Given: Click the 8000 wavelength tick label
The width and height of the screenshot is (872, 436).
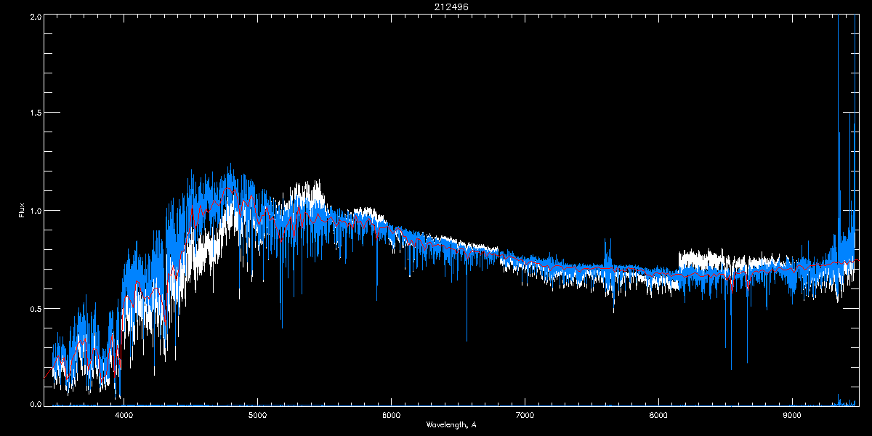Looking at the screenshot, I should (658, 415).
